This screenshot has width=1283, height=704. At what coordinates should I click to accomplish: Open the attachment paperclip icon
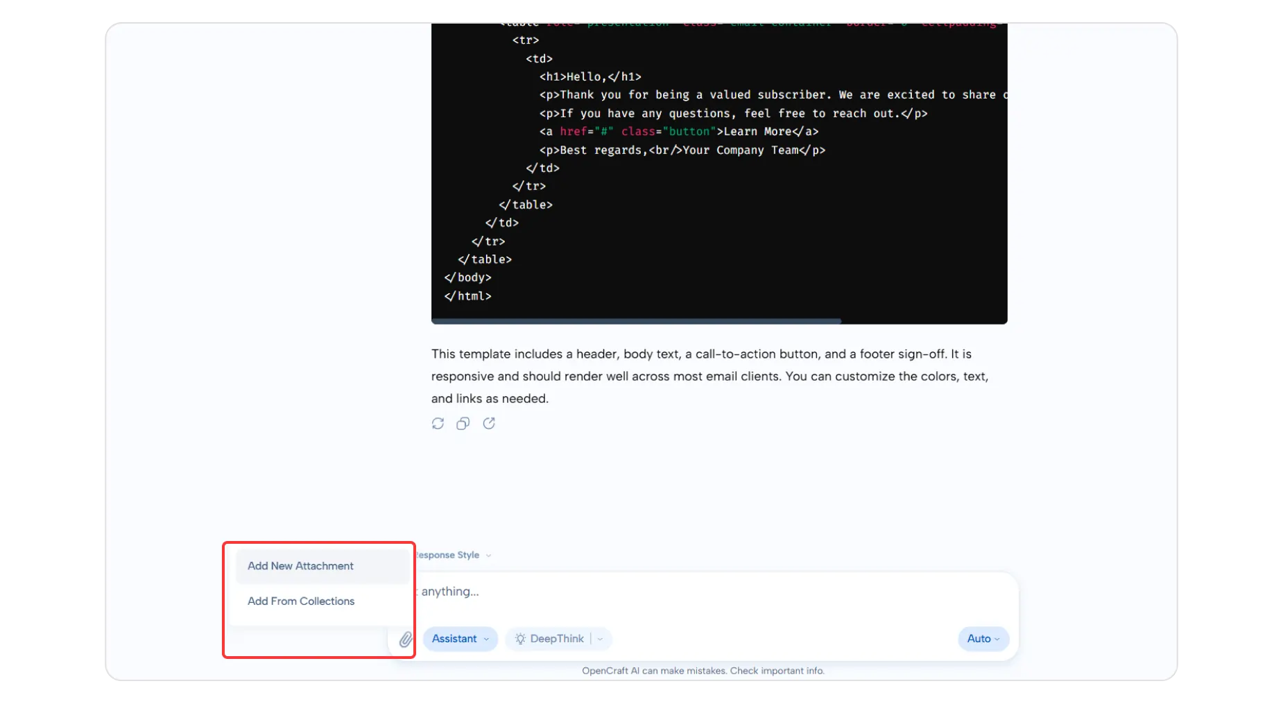(x=404, y=639)
